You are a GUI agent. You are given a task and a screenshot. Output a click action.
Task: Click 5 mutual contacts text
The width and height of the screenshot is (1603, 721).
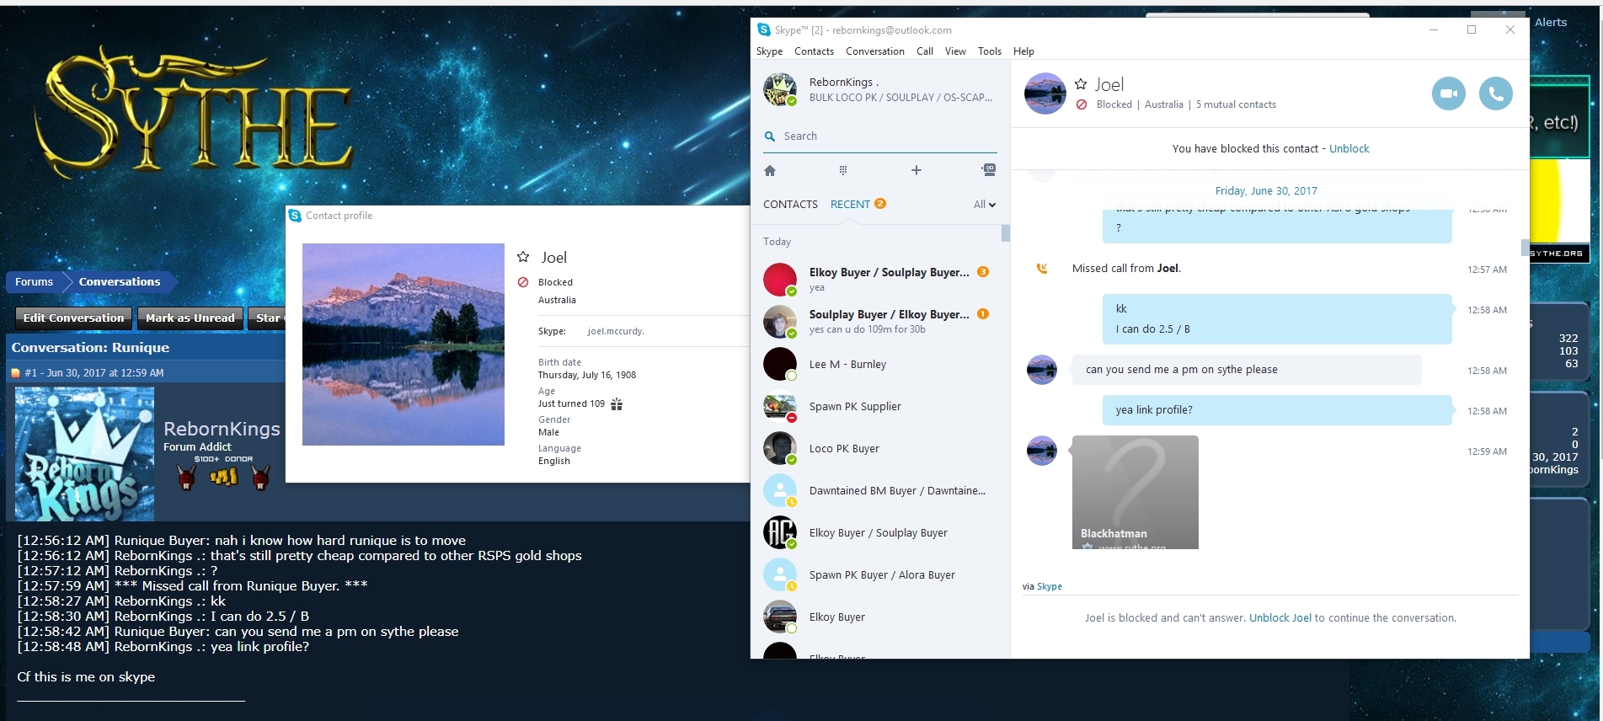click(1236, 104)
